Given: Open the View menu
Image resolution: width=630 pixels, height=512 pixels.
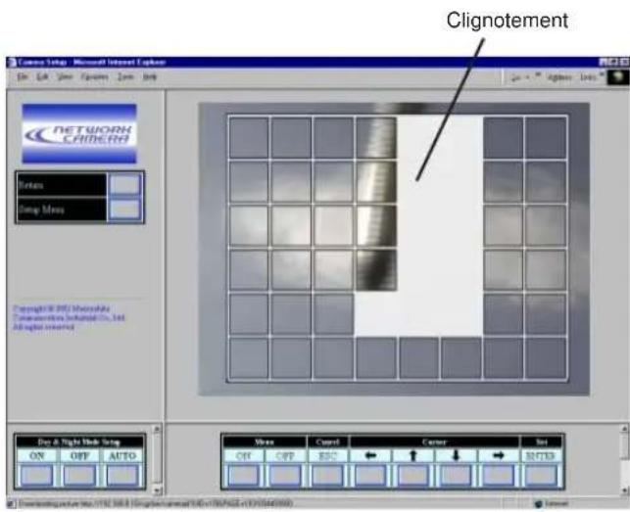Looking at the screenshot, I should (x=65, y=76).
